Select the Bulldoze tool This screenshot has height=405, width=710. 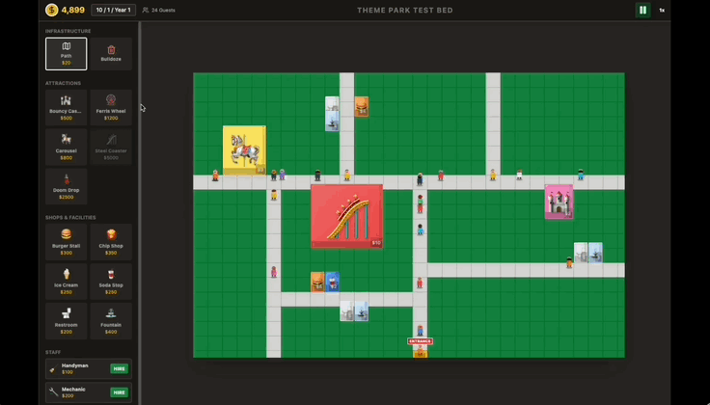pyautogui.click(x=111, y=54)
